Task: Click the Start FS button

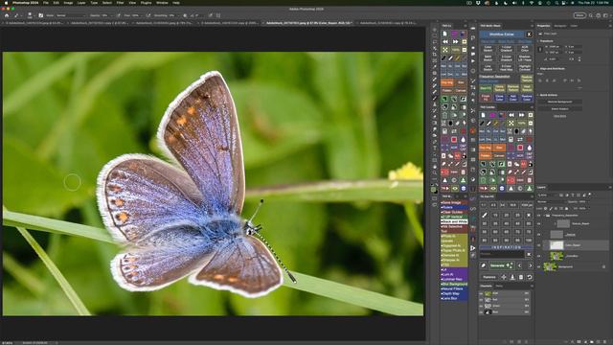Action: (x=486, y=88)
